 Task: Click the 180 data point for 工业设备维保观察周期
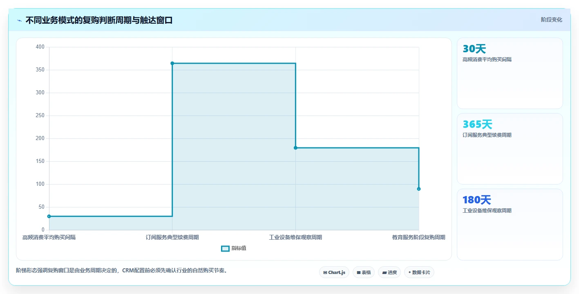point(295,148)
